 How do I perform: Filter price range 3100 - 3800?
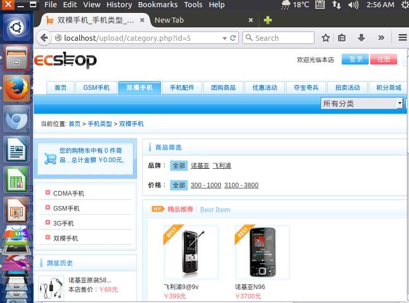(241, 185)
